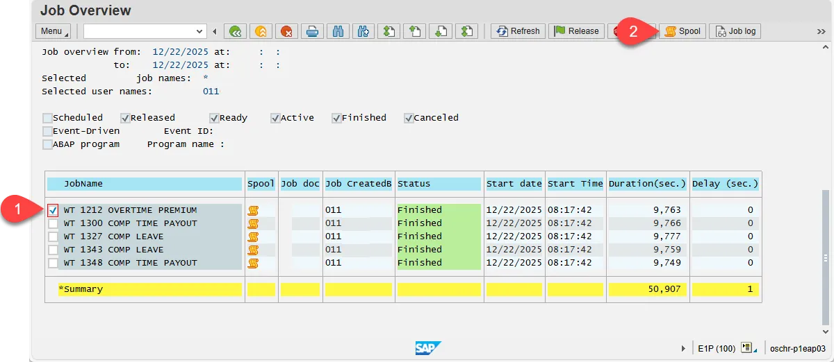Image resolution: width=834 pixels, height=362 pixels.
Task: Open spool icon for WT 1348 row
Action: click(x=253, y=263)
